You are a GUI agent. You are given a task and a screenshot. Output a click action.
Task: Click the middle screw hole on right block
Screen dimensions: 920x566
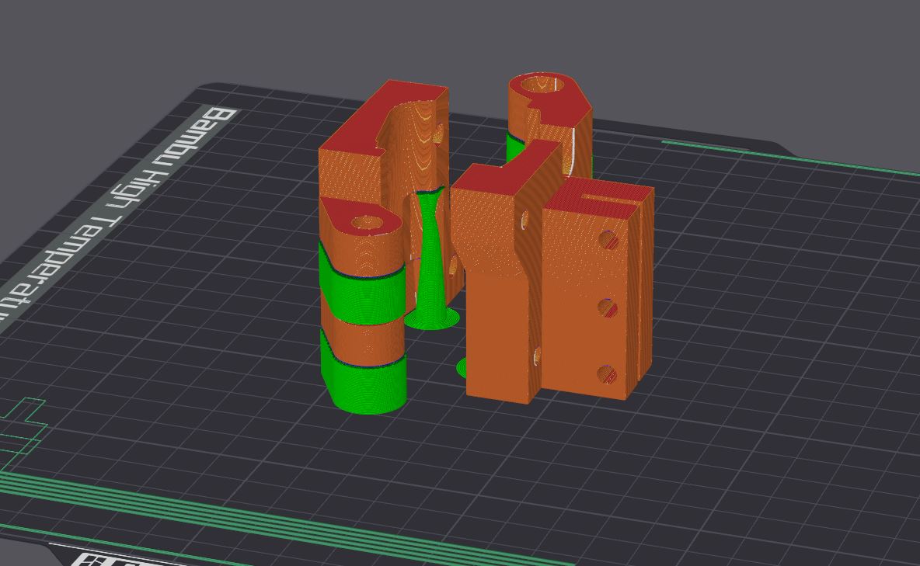608,308
